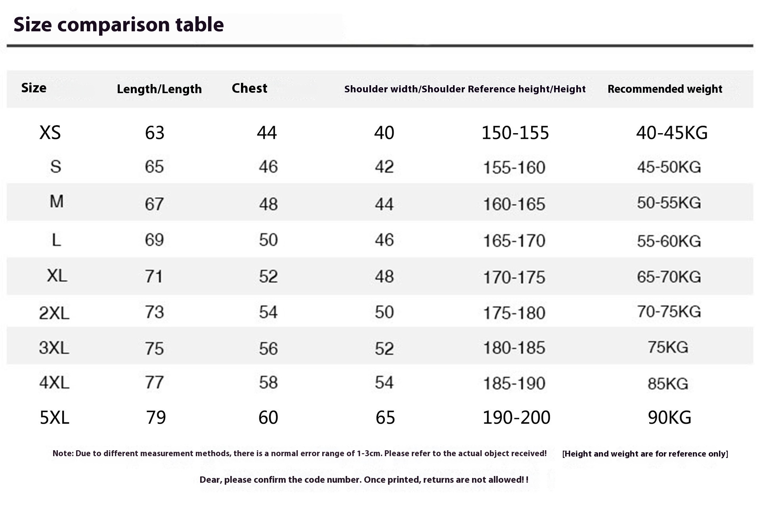Select the height range 165-170

coord(514,241)
